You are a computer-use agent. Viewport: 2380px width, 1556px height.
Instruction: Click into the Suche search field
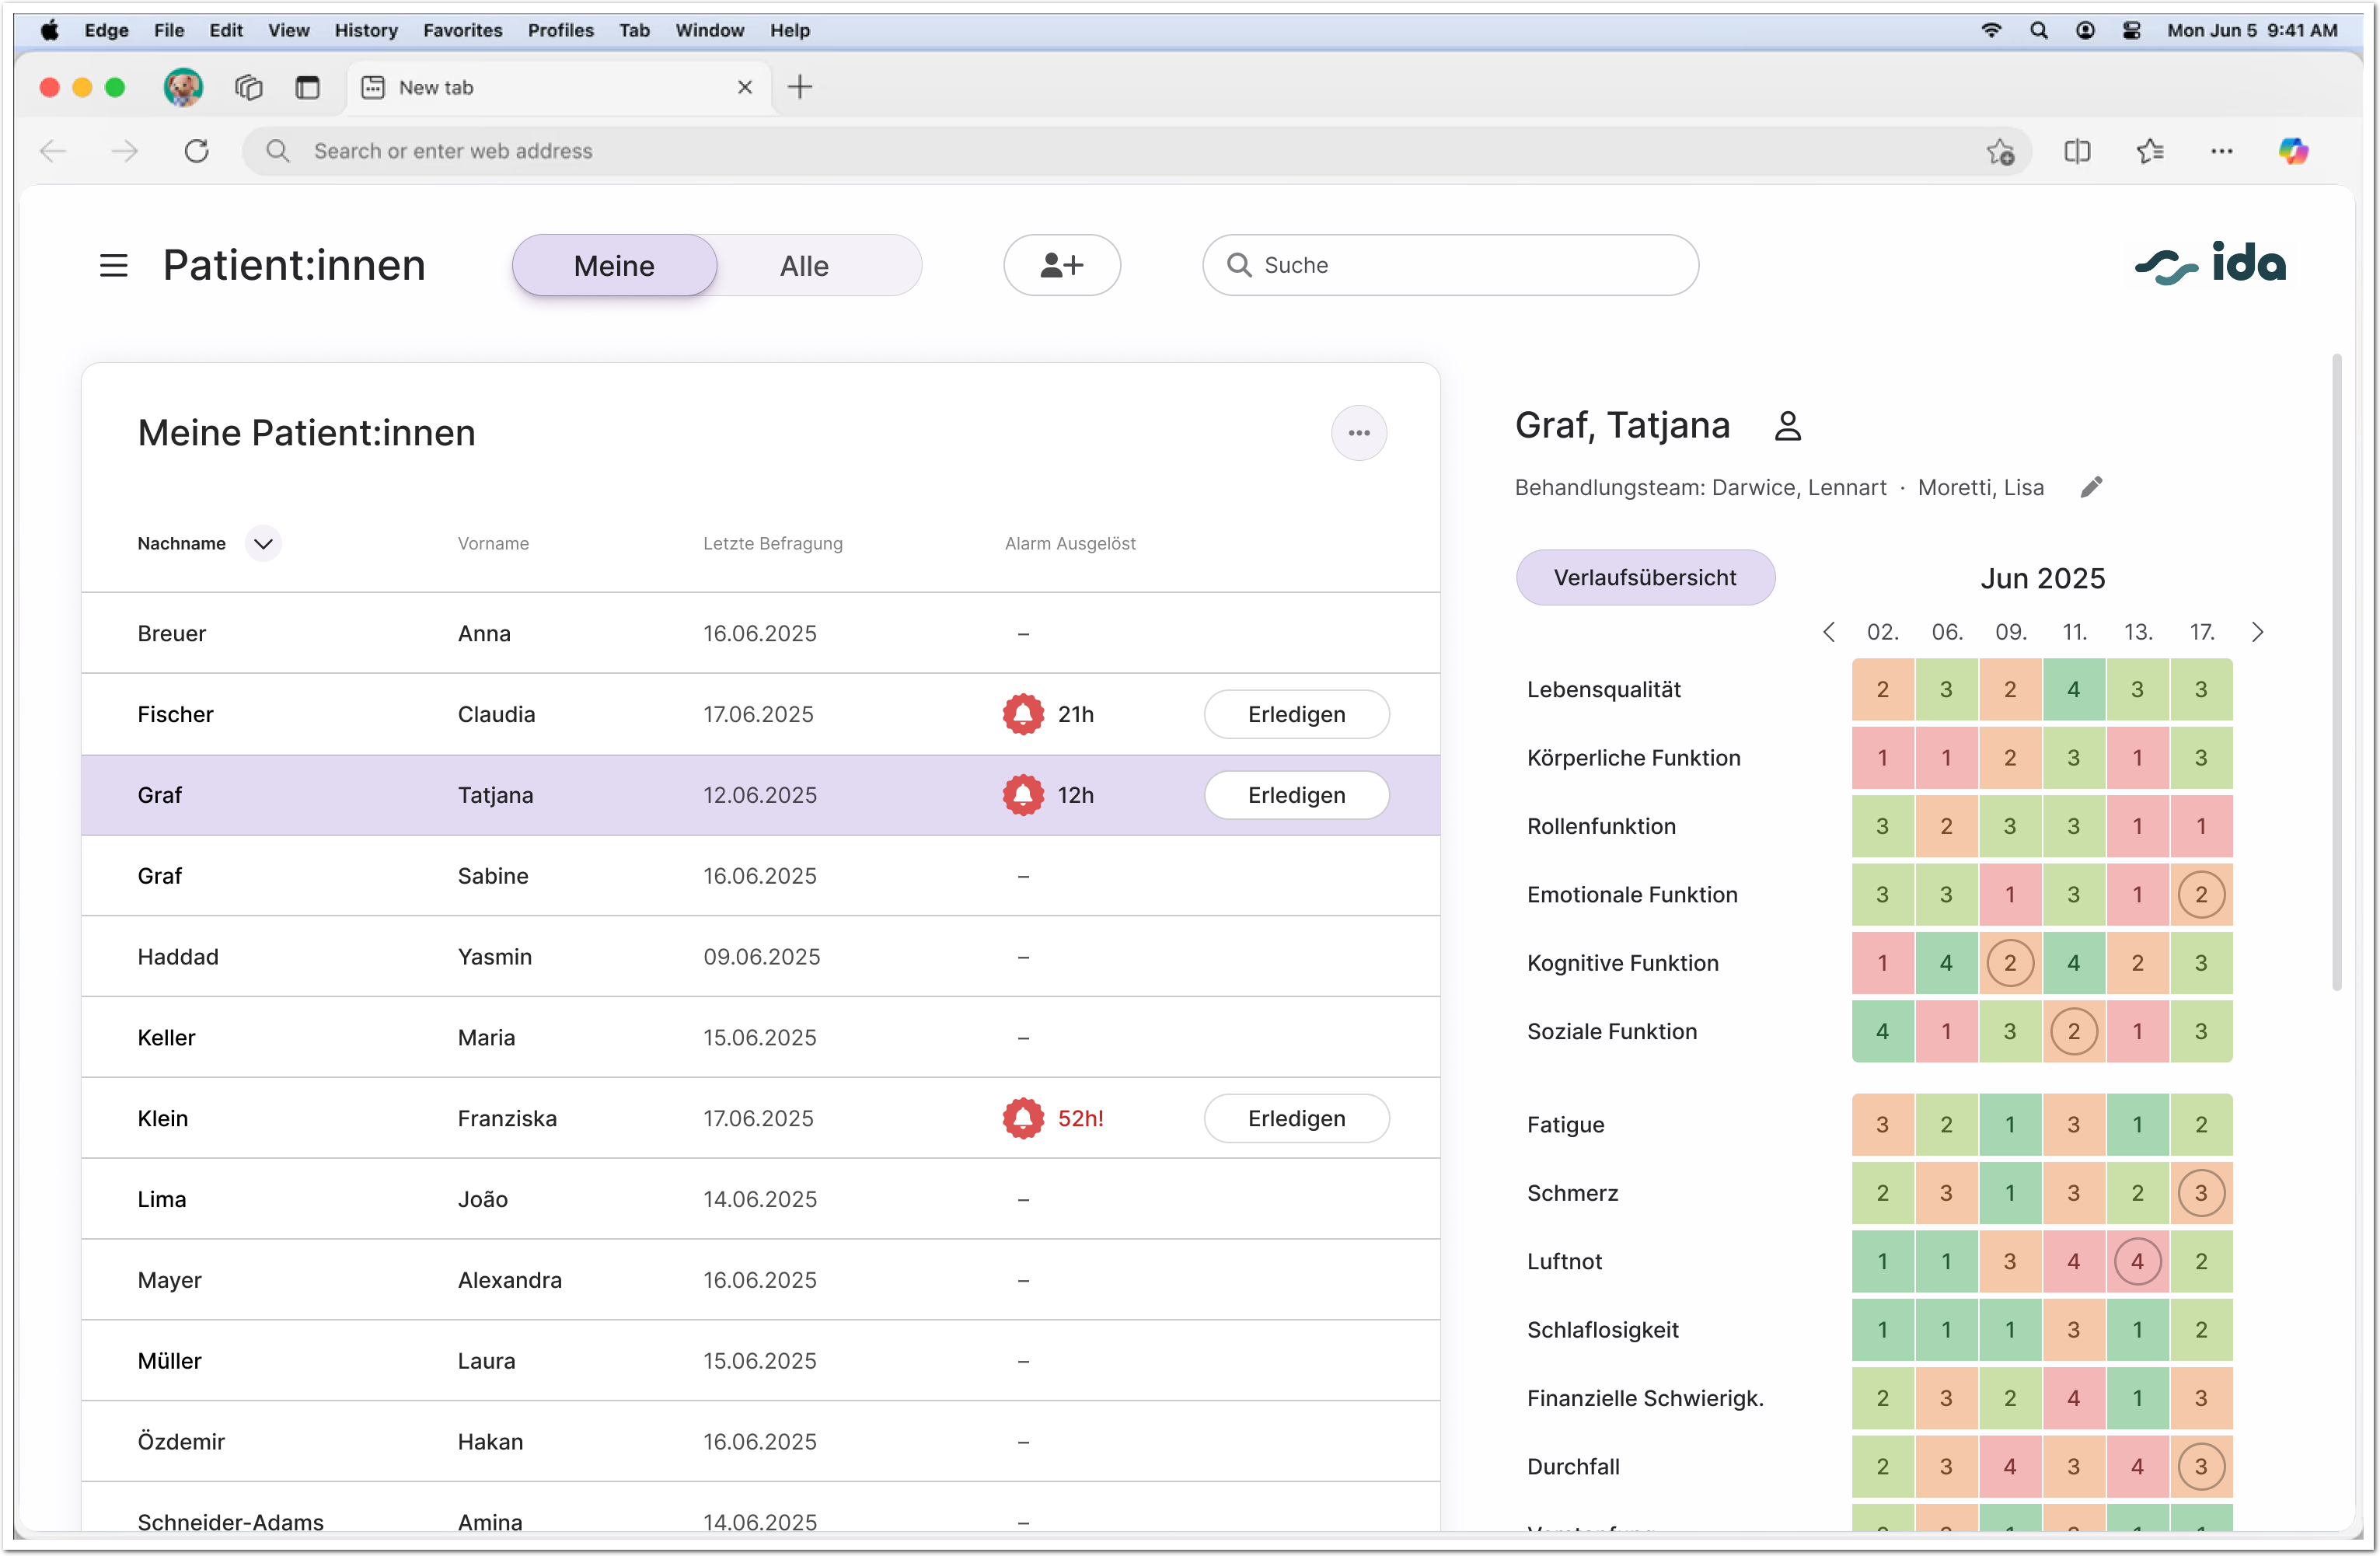coord(1450,265)
